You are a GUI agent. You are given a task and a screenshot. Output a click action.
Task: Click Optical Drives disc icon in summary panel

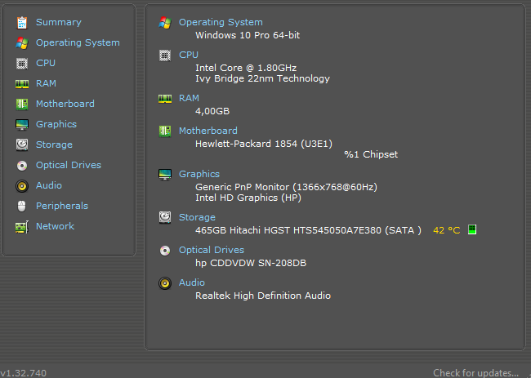165,251
